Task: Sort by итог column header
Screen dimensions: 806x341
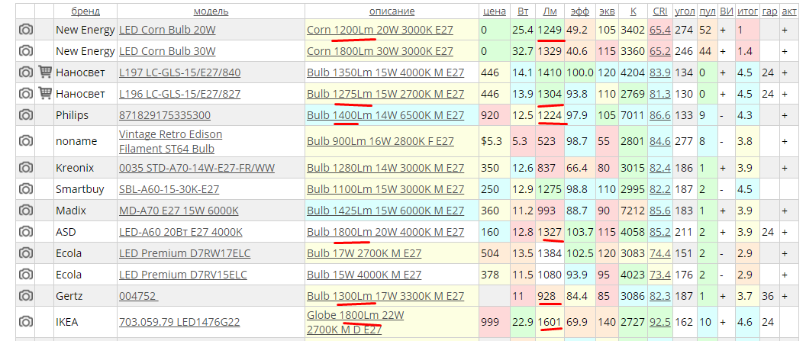Action: pyautogui.click(x=747, y=11)
